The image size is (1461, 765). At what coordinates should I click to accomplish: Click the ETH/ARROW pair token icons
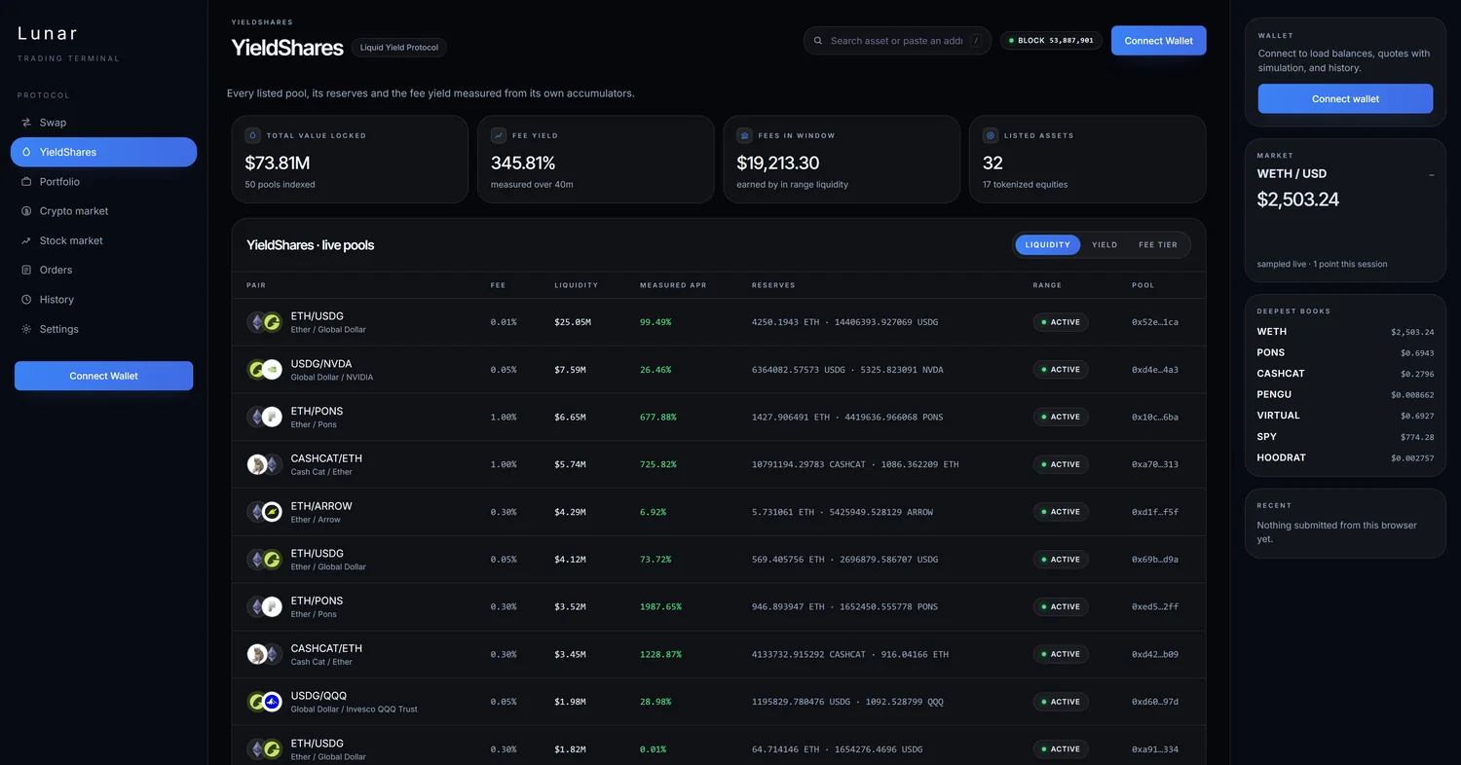264,512
